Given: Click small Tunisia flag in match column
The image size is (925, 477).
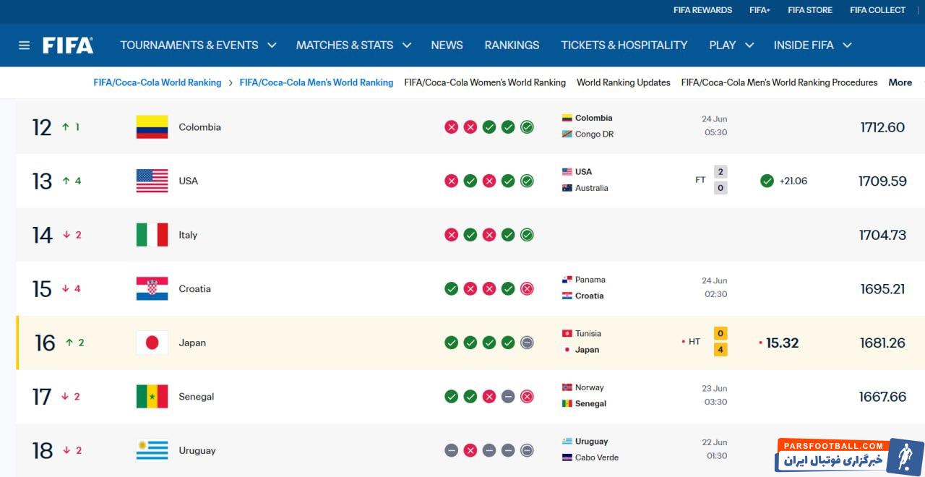Looking at the screenshot, I should coord(567,333).
